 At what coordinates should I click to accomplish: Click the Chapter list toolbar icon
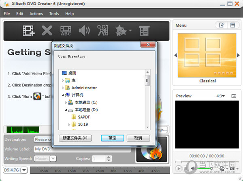tap(144, 31)
